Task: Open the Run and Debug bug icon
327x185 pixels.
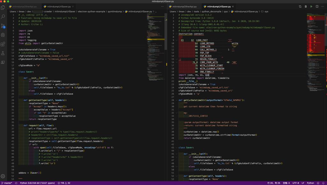Action: [3, 35]
